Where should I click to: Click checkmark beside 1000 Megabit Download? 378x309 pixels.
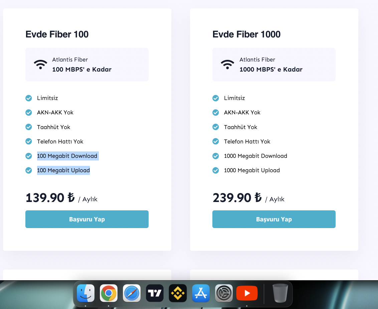point(216,156)
